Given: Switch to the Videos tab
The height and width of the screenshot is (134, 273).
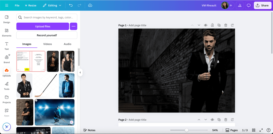Looking at the screenshot, I should [x=48, y=44].
